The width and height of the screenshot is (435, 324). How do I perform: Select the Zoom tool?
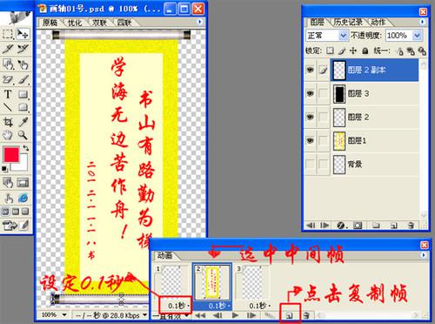pyautogui.click(x=23, y=135)
